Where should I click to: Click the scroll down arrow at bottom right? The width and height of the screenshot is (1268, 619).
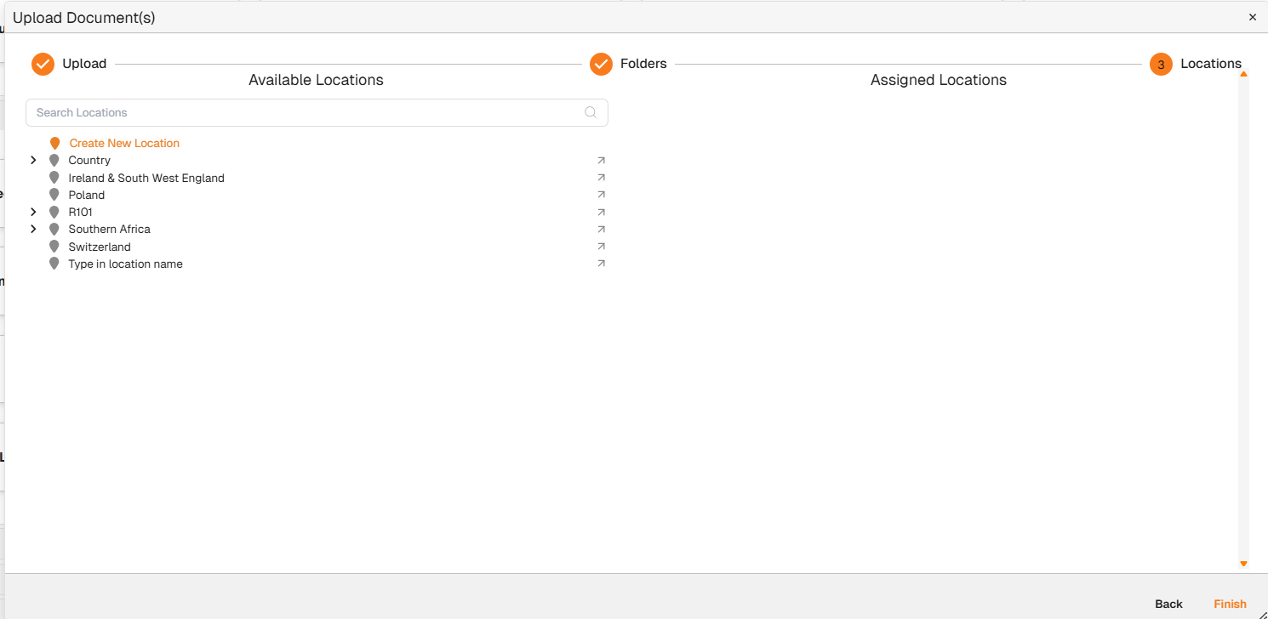(x=1243, y=564)
